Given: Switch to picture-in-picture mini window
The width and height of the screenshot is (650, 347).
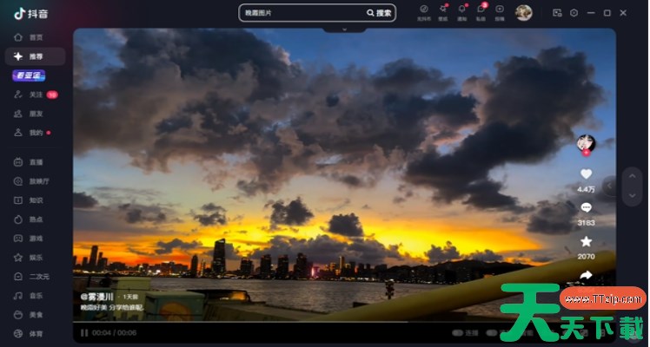Looking at the screenshot, I should point(557,13).
